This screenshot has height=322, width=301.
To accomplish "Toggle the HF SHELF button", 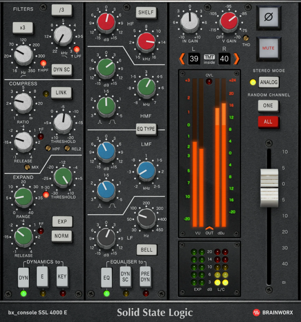I will click(x=147, y=12).
